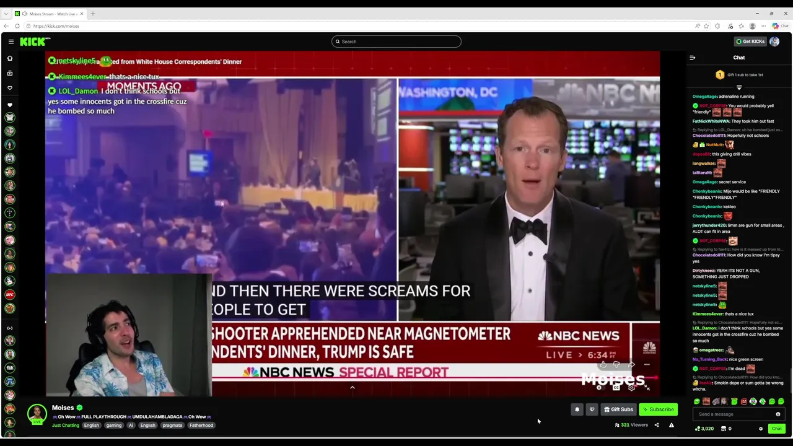Open the UFC channel in left sidebar
793x446 pixels.
coord(10,295)
